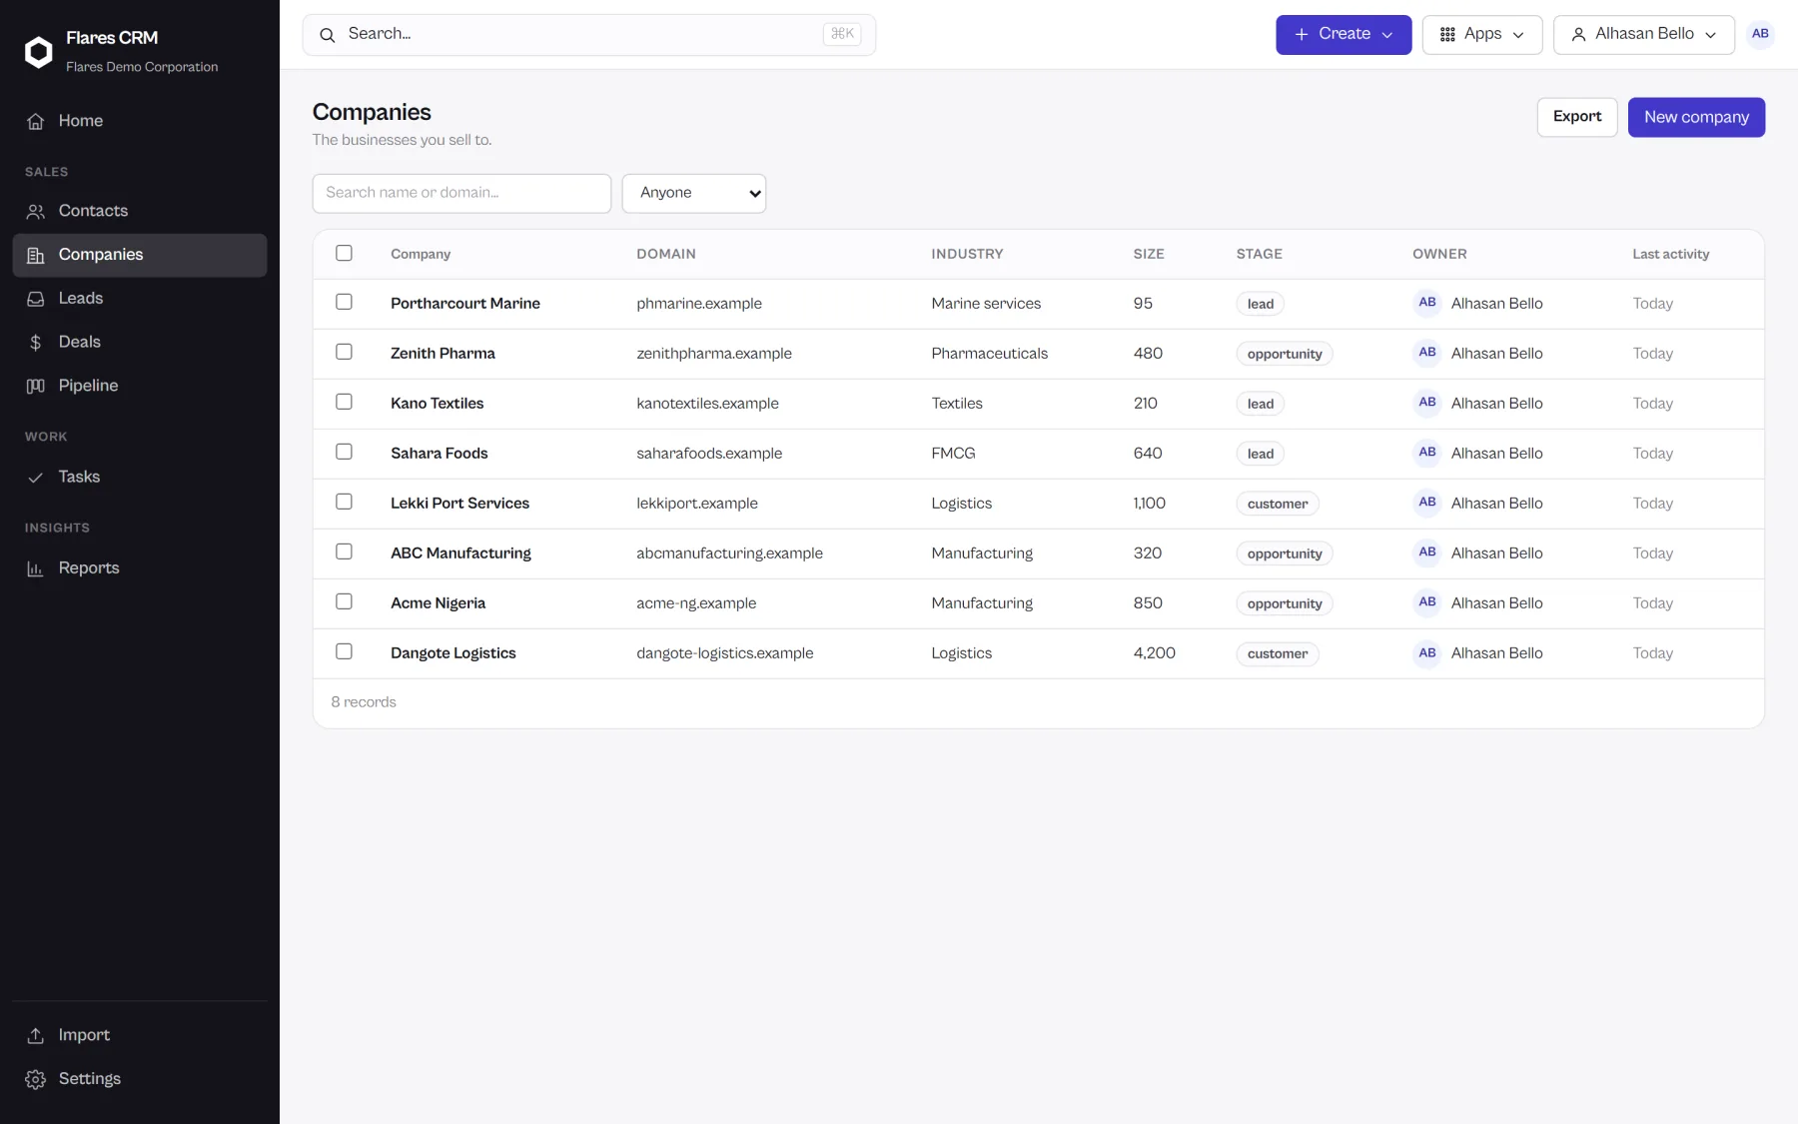The width and height of the screenshot is (1798, 1124).
Task: Click the Apps grid icon
Action: 1447,34
